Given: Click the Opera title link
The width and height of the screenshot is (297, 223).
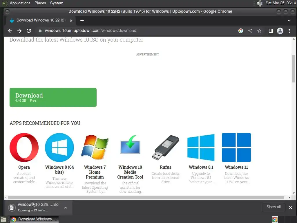Looking at the screenshot, I should pos(24,167).
